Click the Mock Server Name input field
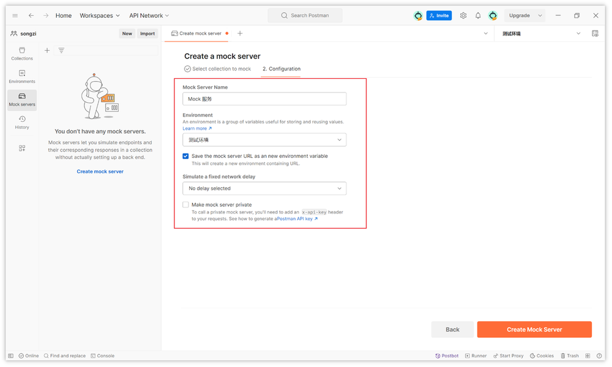Screen dimensions: 612x367 (x=264, y=99)
